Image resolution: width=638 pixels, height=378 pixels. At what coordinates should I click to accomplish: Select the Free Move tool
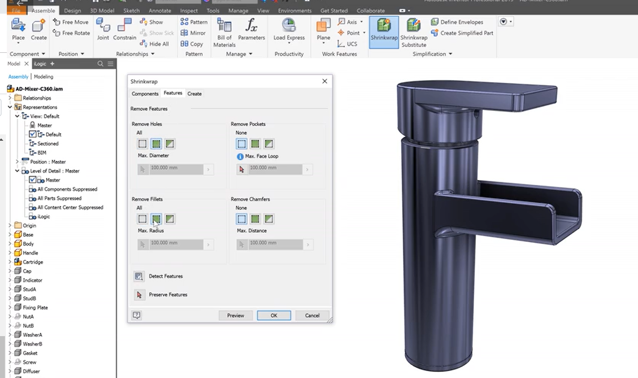point(71,22)
